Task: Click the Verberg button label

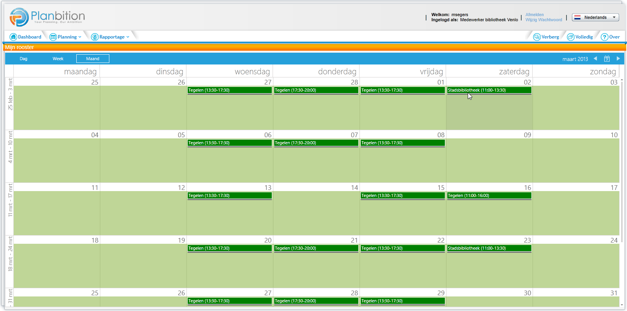Action: (x=550, y=37)
